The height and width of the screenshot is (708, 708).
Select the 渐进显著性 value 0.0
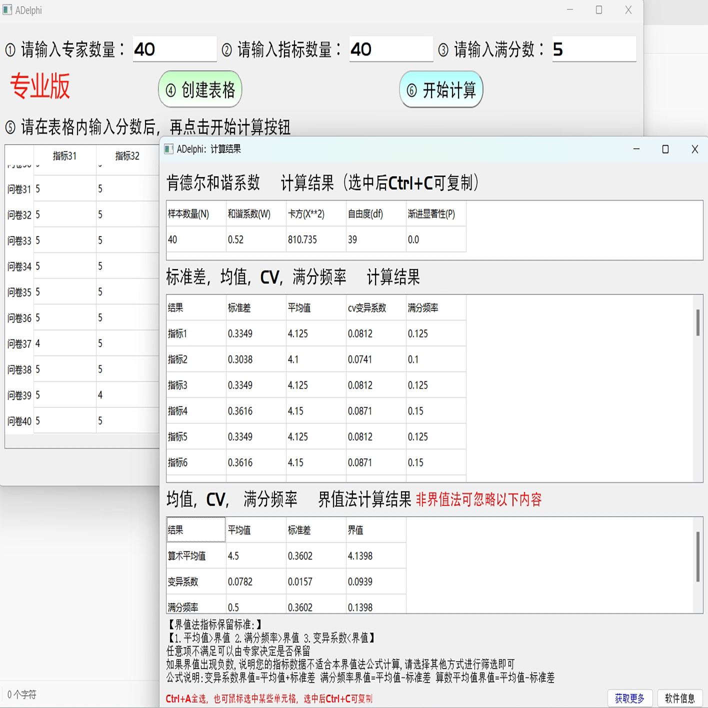pos(436,240)
